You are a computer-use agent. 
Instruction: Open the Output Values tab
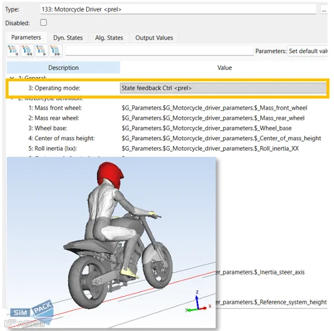point(154,38)
